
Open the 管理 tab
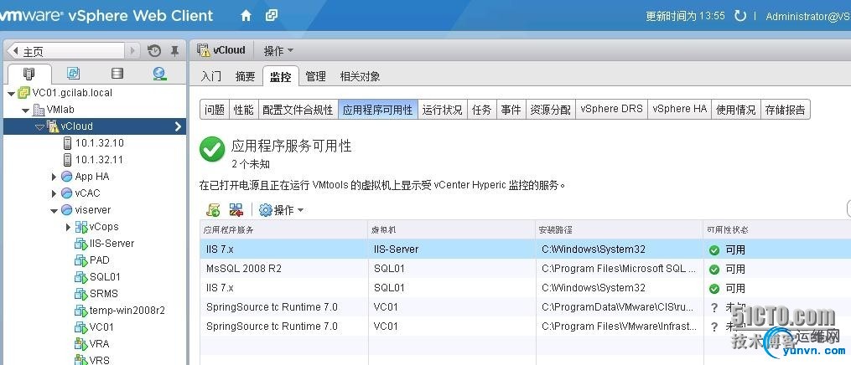pyautogui.click(x=315, y=76)
